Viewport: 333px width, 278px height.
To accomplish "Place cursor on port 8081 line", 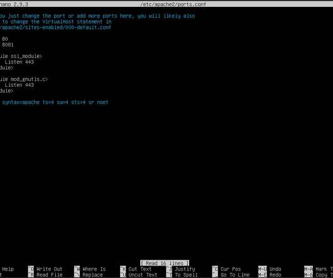I will [7, 45].
